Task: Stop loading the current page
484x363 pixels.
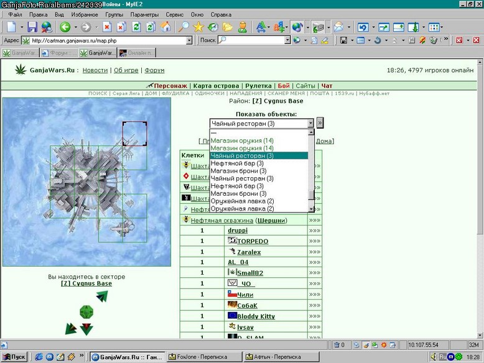Action: 107,27
